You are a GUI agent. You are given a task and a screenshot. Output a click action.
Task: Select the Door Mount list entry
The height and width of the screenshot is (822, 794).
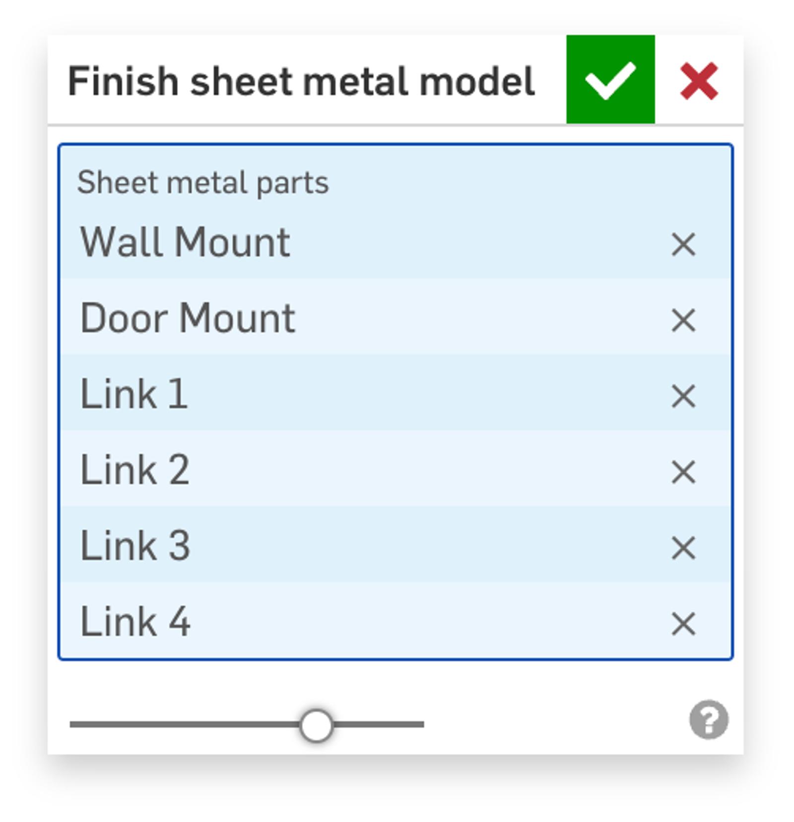188,318
